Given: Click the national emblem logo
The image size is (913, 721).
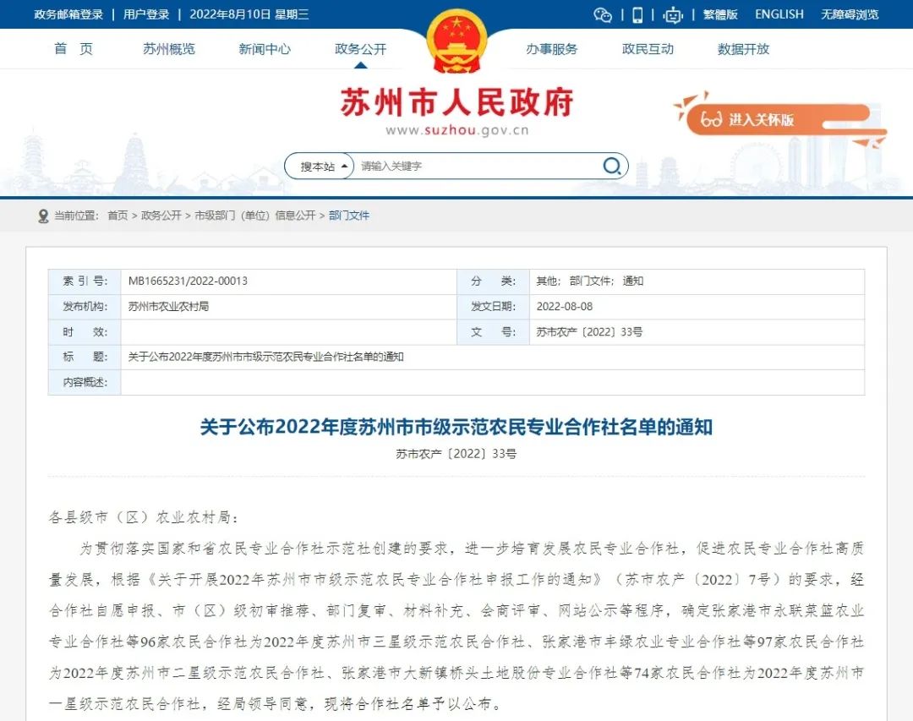Looking at the screenshot, I should click(456, 42).
